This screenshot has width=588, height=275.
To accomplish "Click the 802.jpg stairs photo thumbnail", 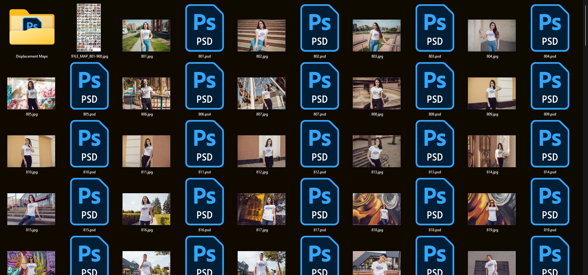I will [x=262, y=36].
